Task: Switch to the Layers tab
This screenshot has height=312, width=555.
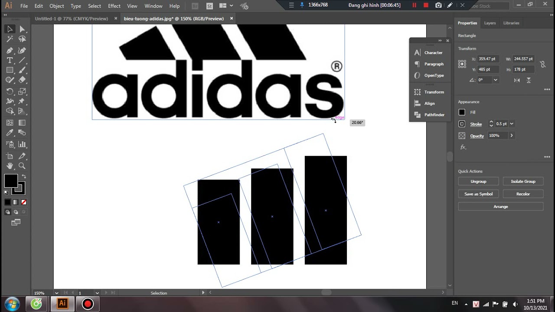Action: (x=490, y=23)
